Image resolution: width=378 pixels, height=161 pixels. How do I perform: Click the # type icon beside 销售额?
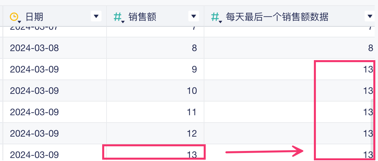pyautogui.click(x=118, y=16)
